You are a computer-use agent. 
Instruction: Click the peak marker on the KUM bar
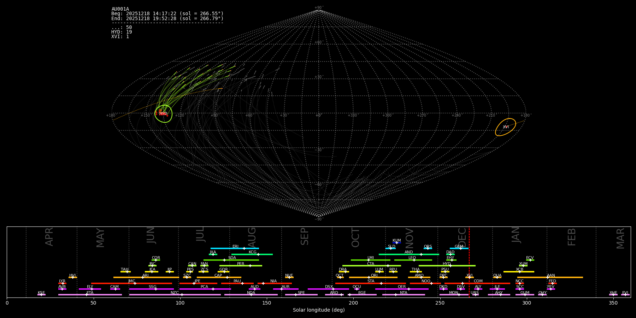[396, 243]
